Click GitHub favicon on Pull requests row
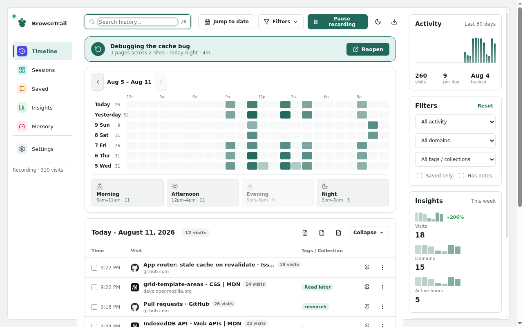The image size is (523, 327). [135, 307]
